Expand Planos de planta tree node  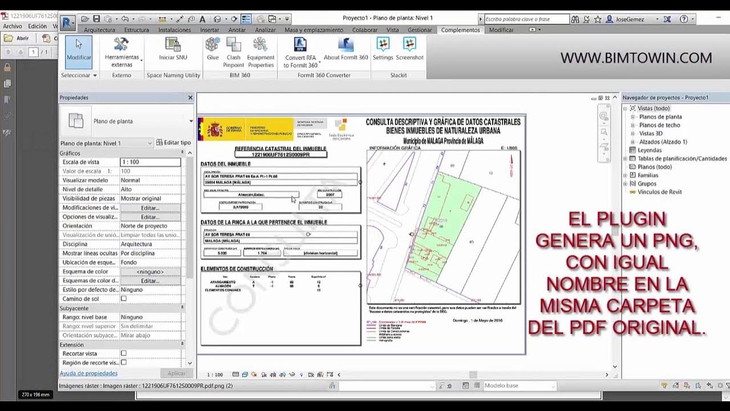(x=632, y=116)
